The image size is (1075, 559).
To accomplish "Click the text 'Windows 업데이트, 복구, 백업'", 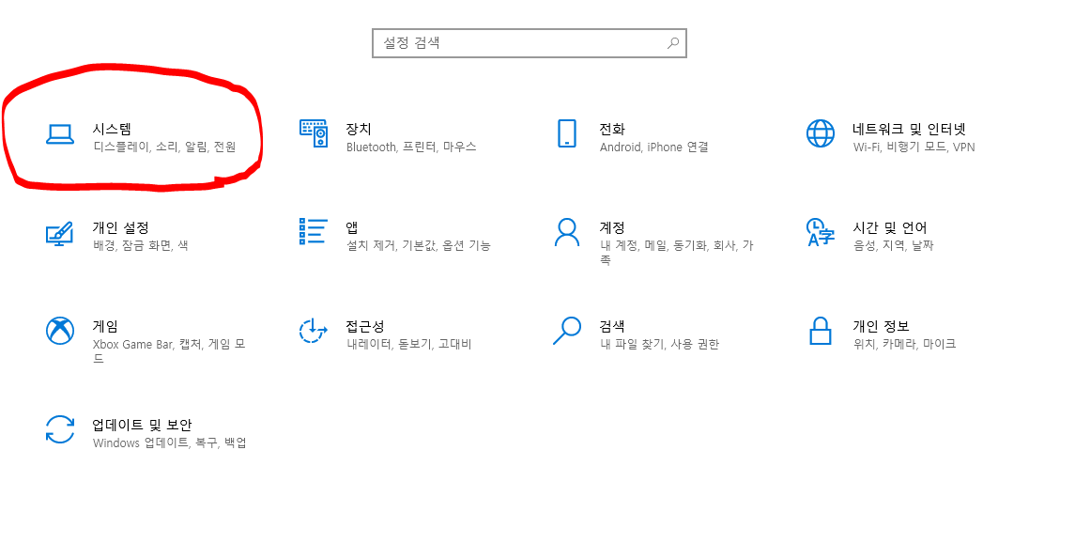I will tap(169, 443).
